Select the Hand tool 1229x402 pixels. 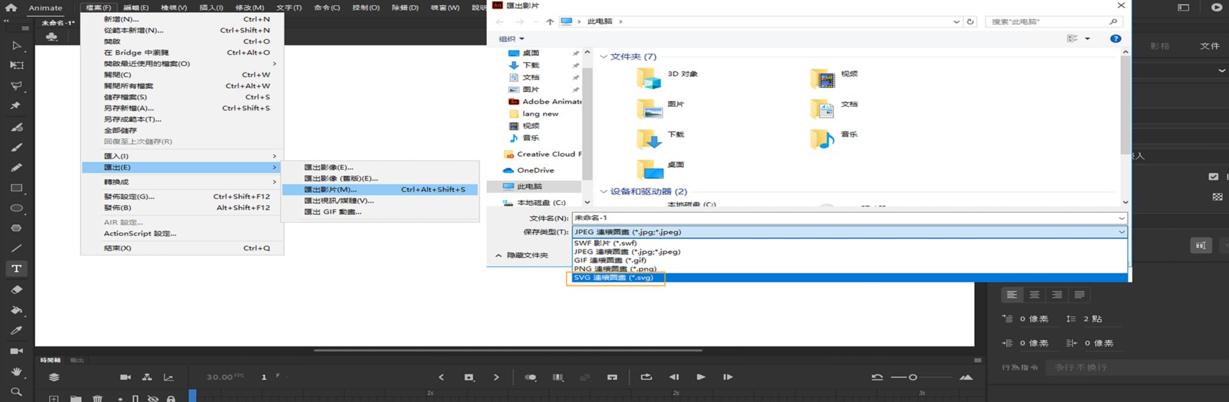[17, 371]
